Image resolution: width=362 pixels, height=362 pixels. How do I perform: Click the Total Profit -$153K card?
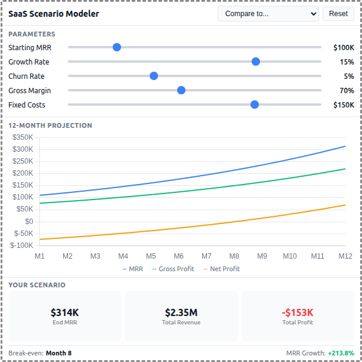(x=298, y=316)
